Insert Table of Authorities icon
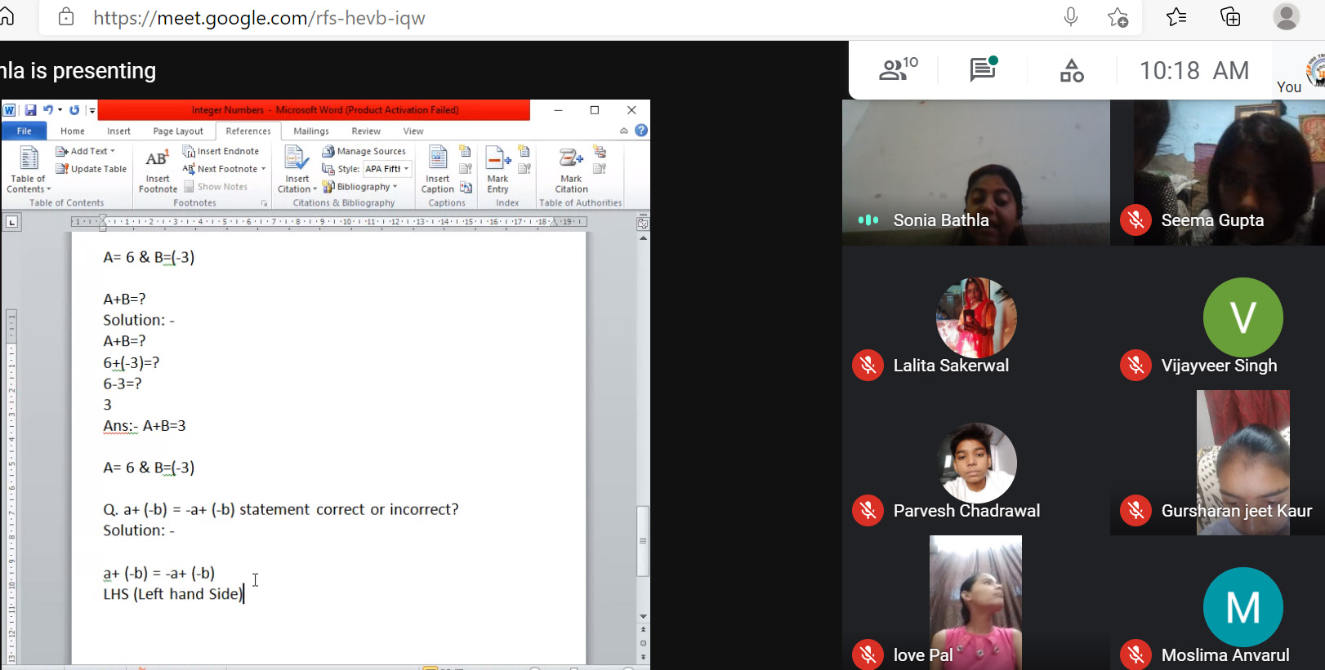This screenshot has width=1325, height=670. pyautogui.click(x=600, y=151)
